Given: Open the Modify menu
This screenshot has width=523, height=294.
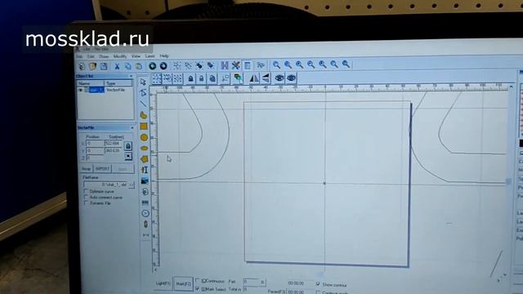Looking at the screenshot, I should point(120,56).
